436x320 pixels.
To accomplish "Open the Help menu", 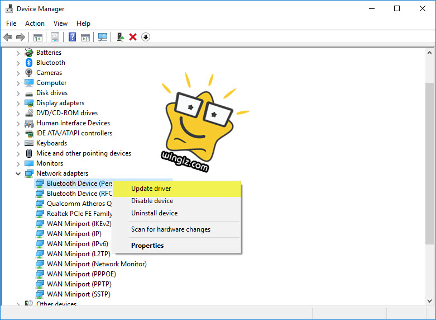I will click(83, 23).
